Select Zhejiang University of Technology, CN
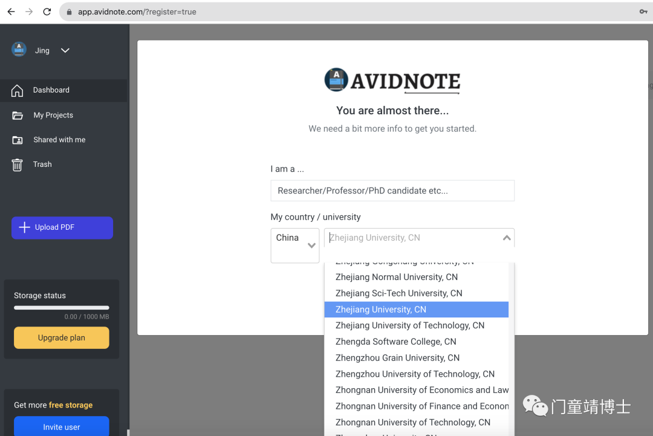 tap(417, 326)
